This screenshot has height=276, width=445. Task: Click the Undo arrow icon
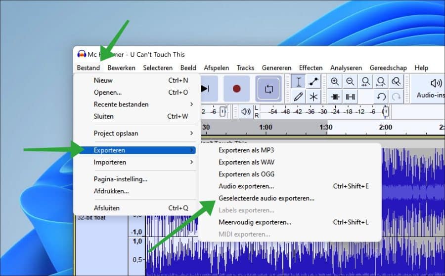tap(381, 97)
